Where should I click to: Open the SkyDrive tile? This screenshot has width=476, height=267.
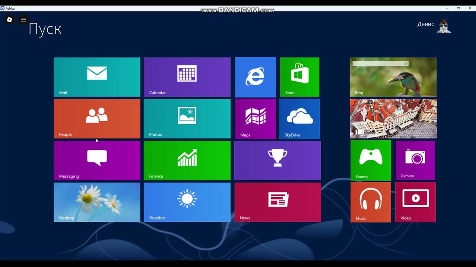[300, 119]
